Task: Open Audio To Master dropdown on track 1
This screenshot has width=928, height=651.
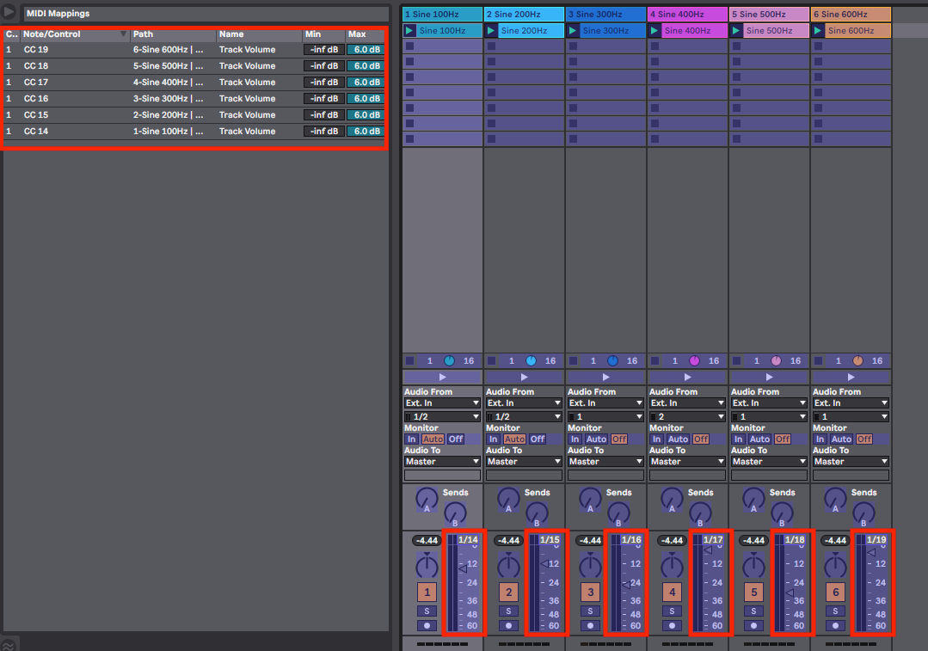Action: coord(442,462)
